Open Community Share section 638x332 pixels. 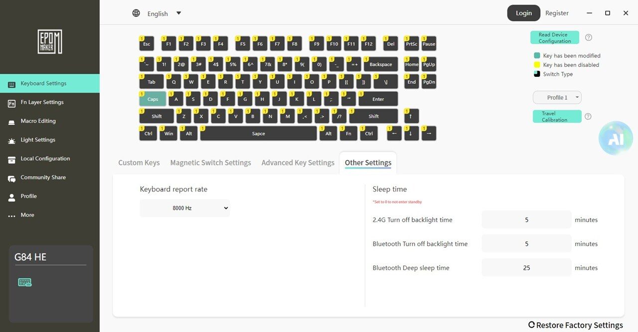pos(43,177)
